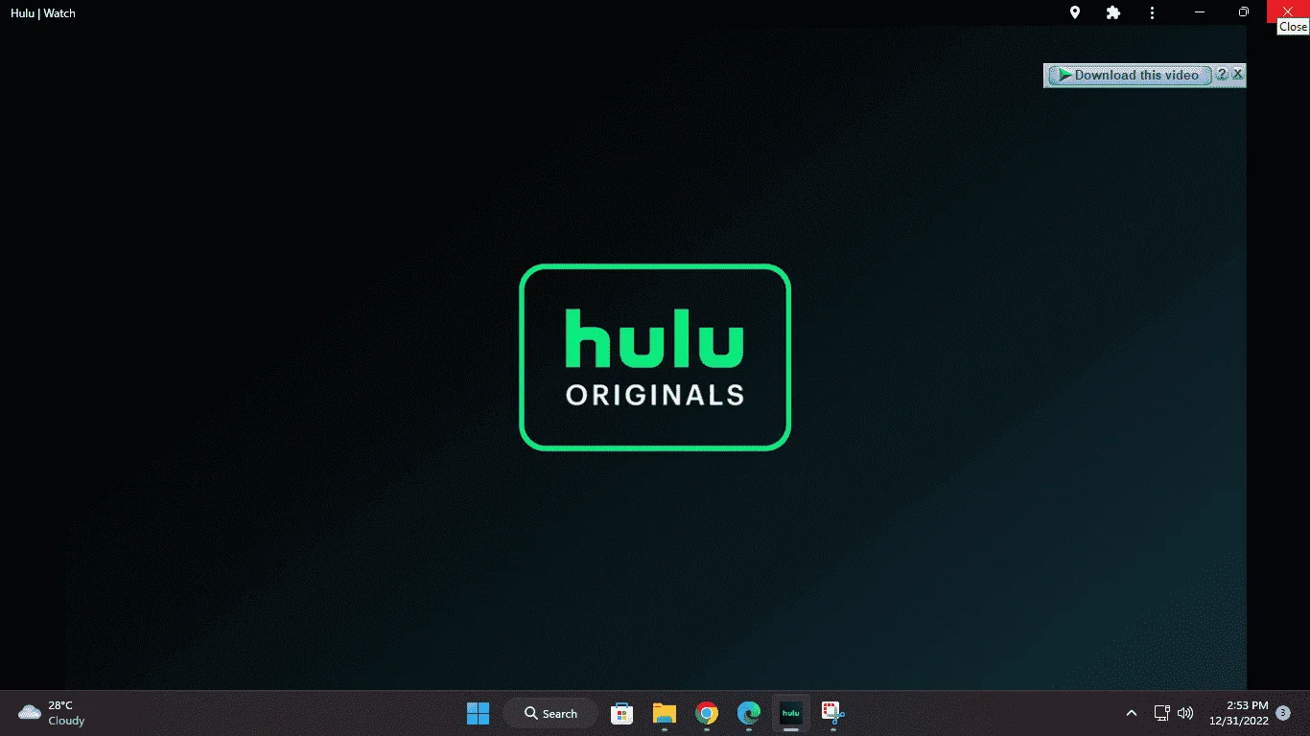Open Snipping Tool from taskbar

pos(833,713)
